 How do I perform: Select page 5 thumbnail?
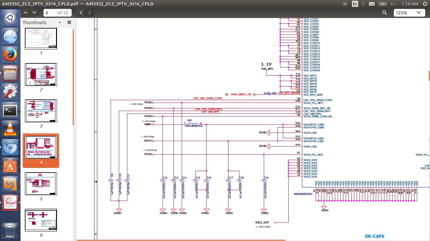[41, 184]
